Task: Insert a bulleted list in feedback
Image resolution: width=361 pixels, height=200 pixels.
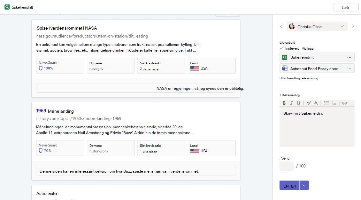Action: click(x=326, y=103)
